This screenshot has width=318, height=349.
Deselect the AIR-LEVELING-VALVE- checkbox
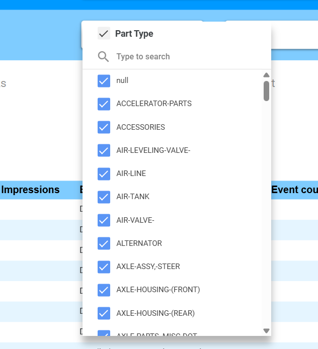pos(104,150)
